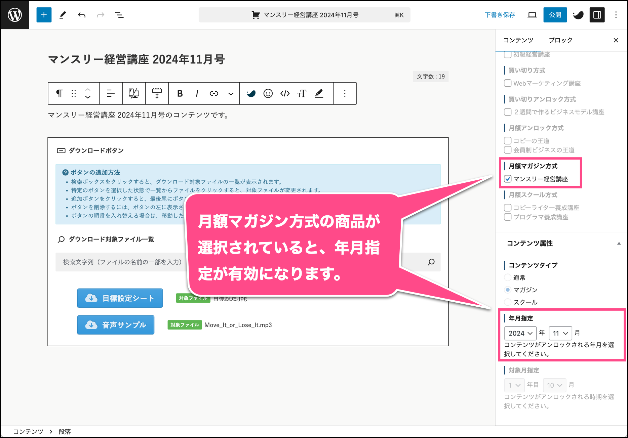628x438 pixels.
Task: Open the document overview list icon
Action: [x=119, y=15]
